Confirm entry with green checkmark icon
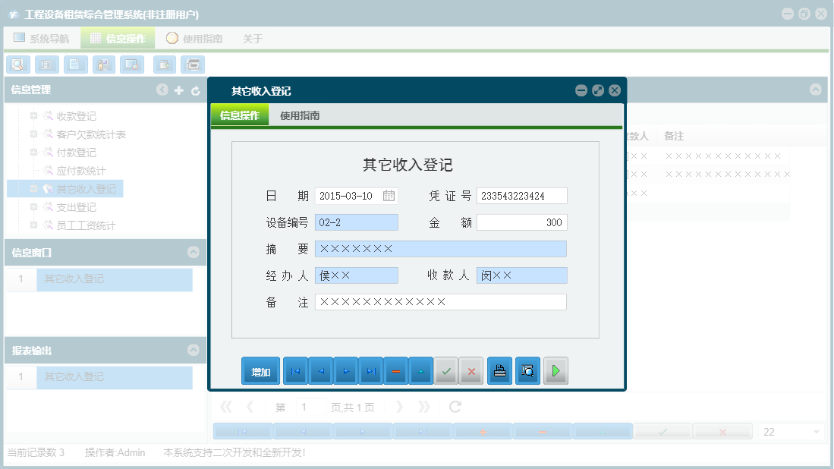The image size is (834, 469). (x=446, y=370)
